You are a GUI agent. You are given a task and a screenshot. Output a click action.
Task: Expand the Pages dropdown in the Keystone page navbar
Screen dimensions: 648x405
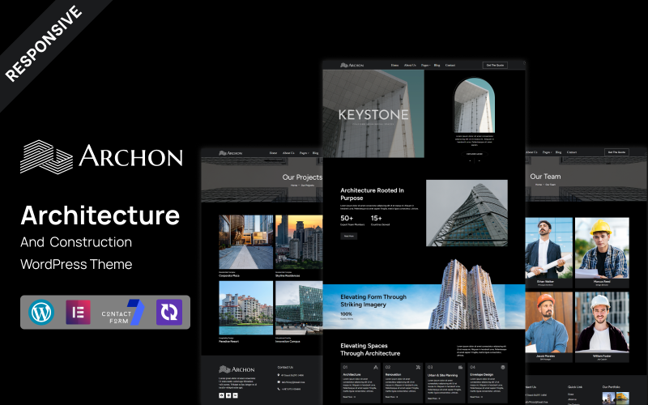pyautogui.click(x=426, y=65)
